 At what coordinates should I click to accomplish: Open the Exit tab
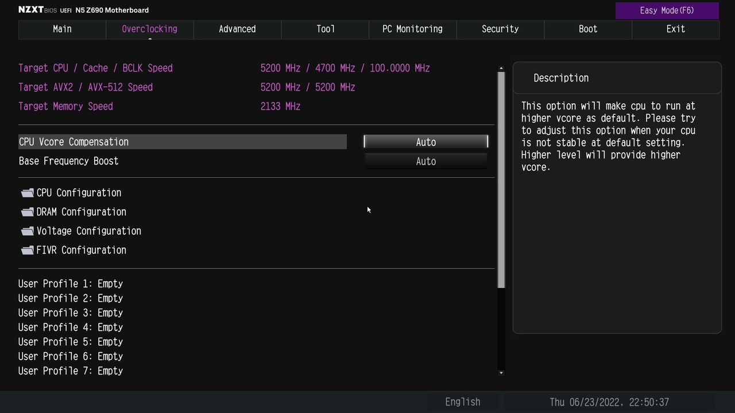pyautogui.click(x=675, y=29)
